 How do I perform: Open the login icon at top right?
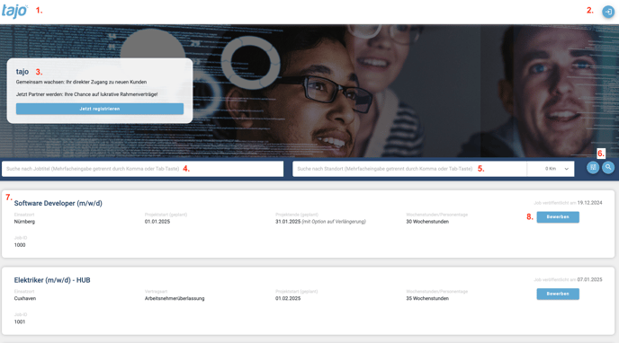[x=608, y=12]
